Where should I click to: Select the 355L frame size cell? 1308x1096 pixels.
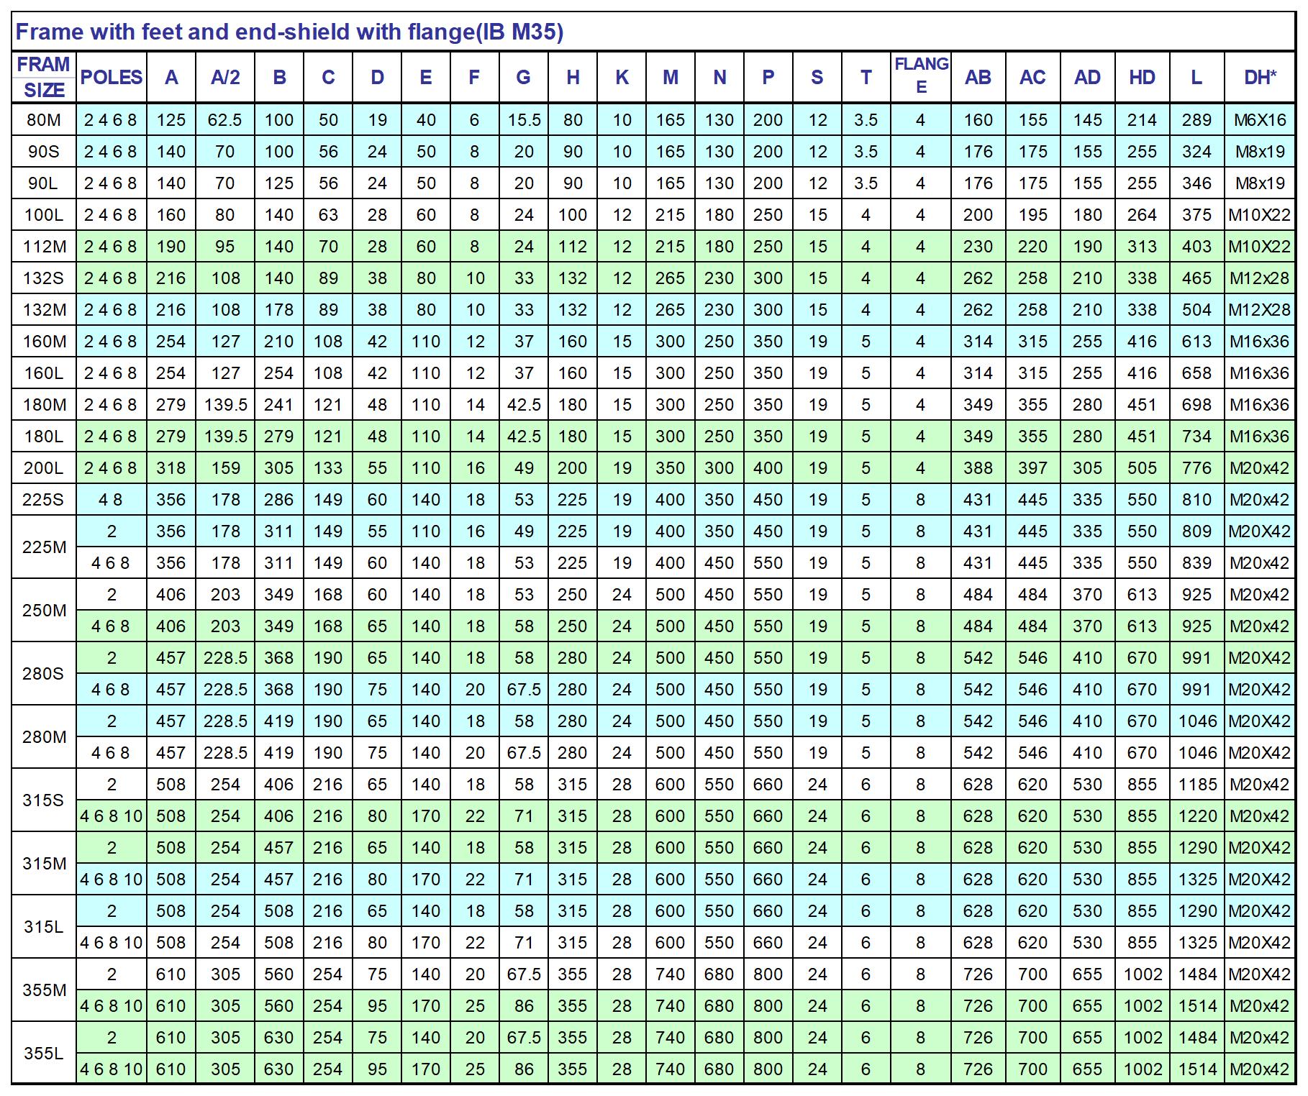tap(44, 1054)
